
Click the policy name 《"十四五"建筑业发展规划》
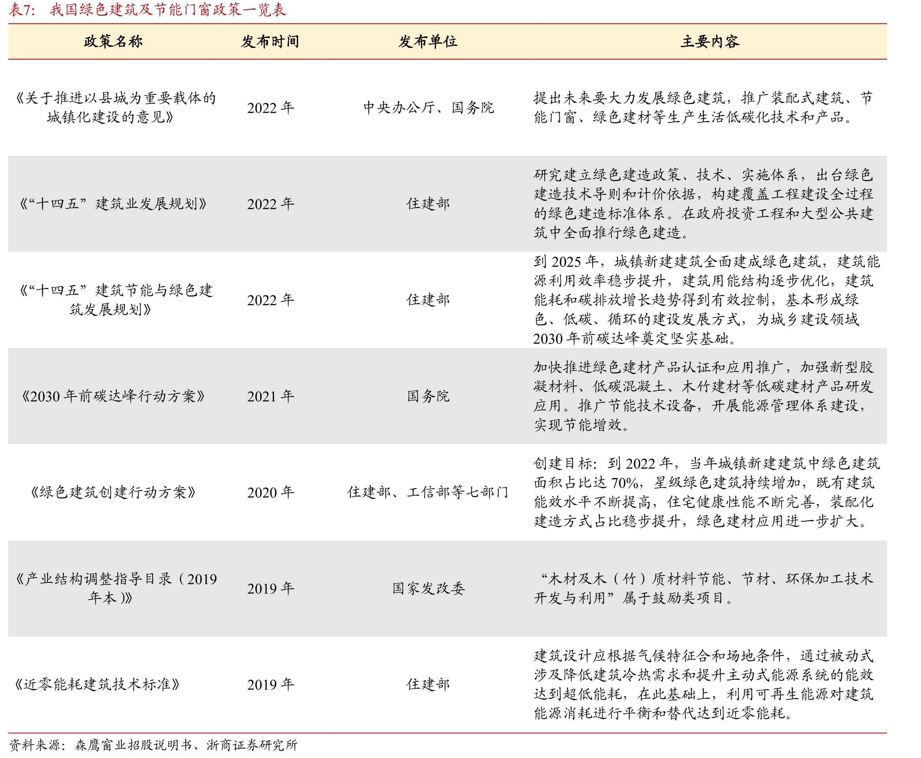pyautogui.click(x=113, y=204)
